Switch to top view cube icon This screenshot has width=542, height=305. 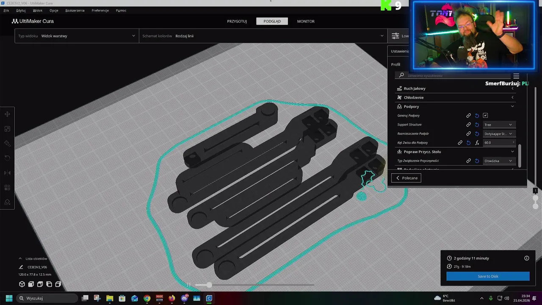[x=40, y=284]
